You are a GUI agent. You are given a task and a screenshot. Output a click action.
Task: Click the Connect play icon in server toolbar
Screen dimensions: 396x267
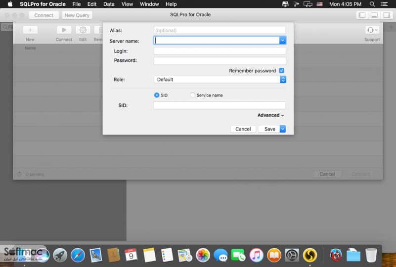pos(64,30)
